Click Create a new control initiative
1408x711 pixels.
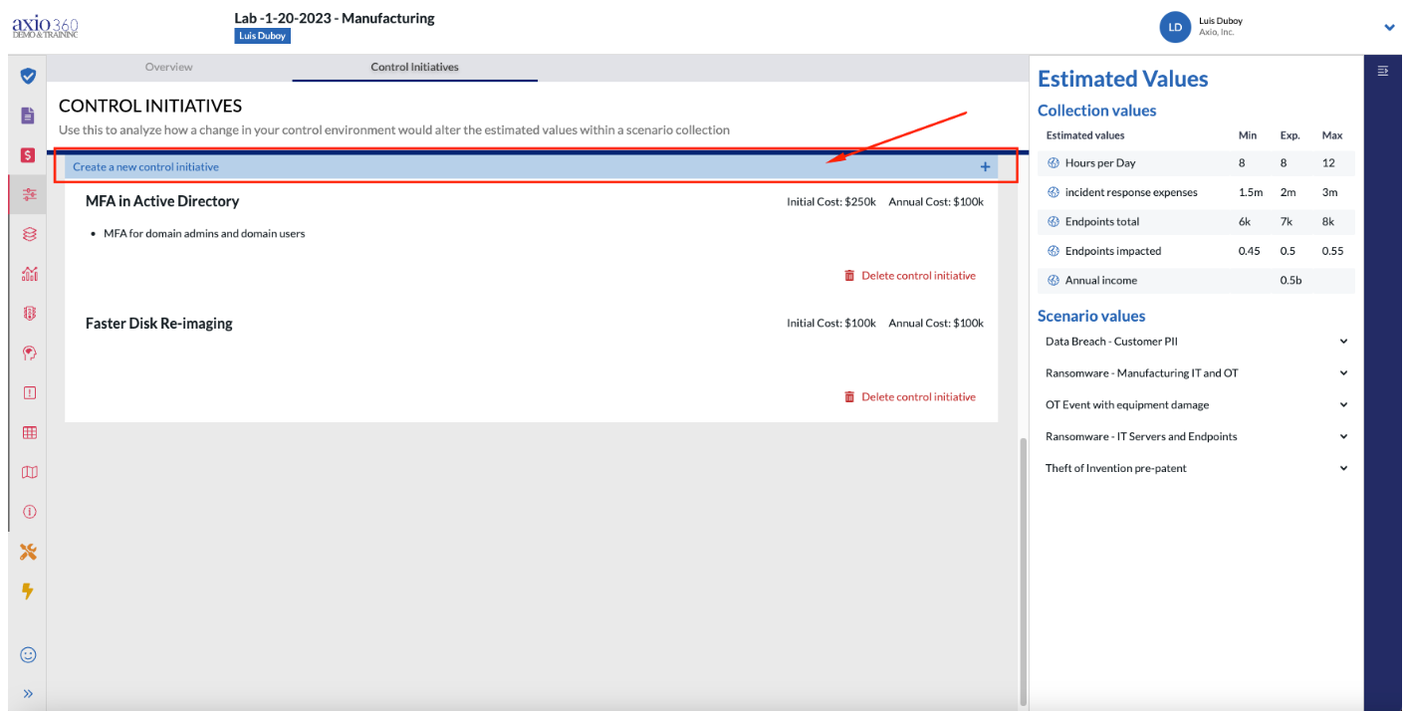[x=532, y=166]
